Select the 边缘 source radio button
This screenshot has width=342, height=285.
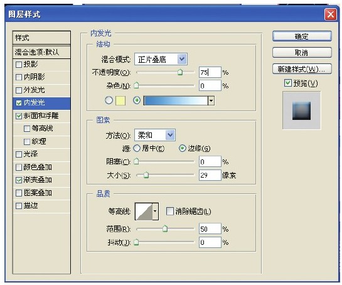(183, 148)
